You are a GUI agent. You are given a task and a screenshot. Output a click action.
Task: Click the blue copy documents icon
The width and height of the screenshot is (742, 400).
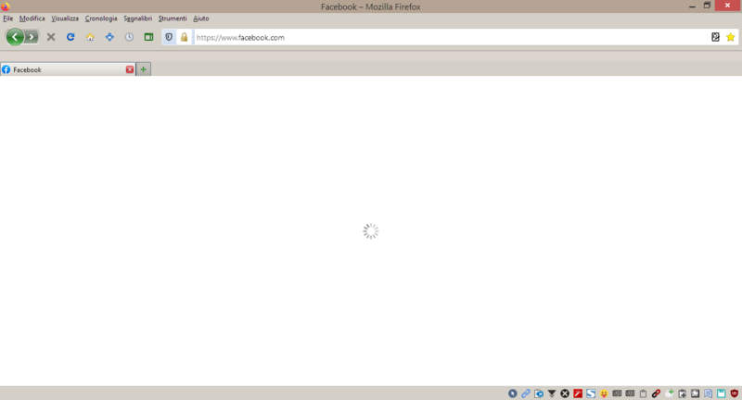click(x=708, y=394)
